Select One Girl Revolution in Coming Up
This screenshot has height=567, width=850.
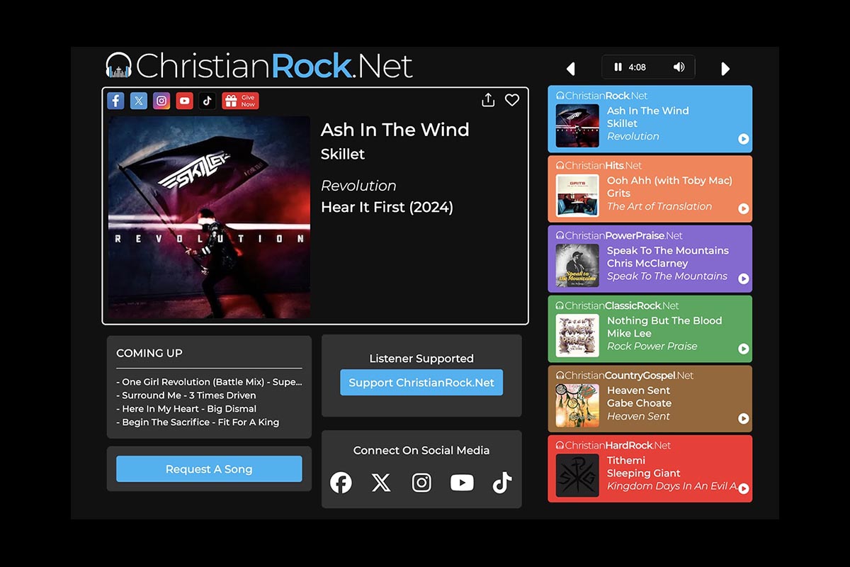click(209, 382)
